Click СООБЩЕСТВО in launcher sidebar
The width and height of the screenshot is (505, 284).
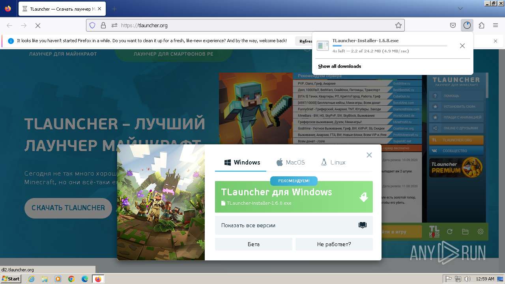[457, 151]
